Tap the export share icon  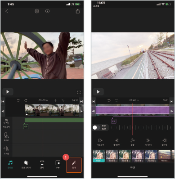[78, 11]
